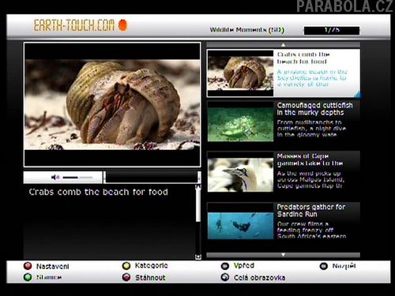Screen dimensions: 395x296
Task: Open the Kategorie menu label
Action: click(152, 265)
